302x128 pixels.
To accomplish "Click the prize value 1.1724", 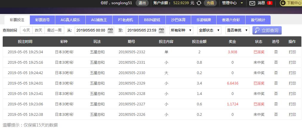I will point(232,104).
